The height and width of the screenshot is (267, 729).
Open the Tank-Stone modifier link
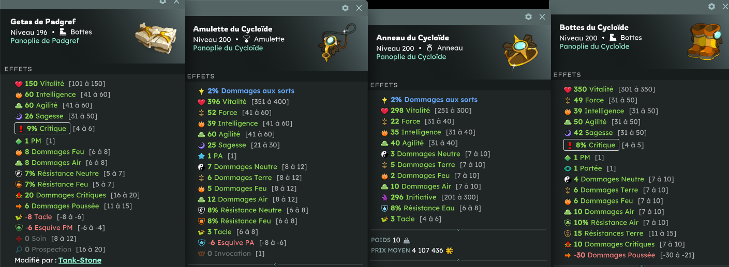[80, 260]
